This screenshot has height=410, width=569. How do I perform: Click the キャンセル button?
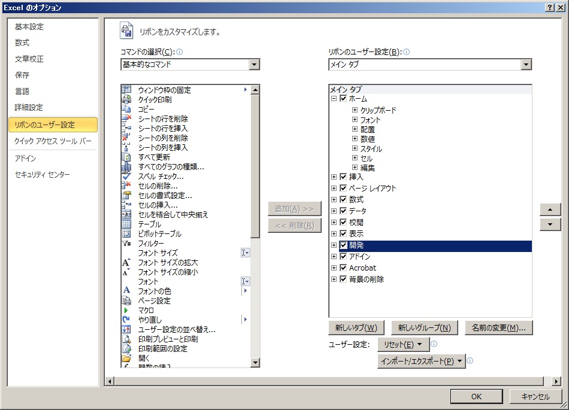(535, 397)
